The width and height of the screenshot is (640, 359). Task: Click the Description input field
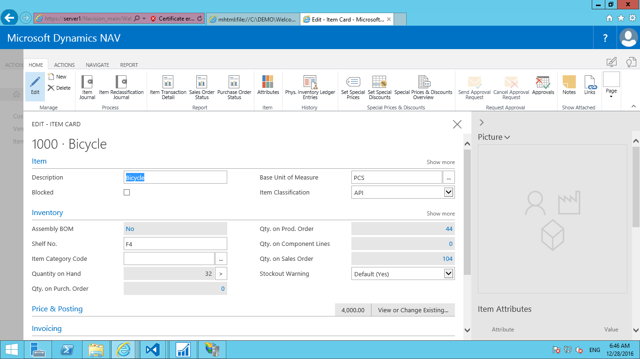click(x=175, y=177)
